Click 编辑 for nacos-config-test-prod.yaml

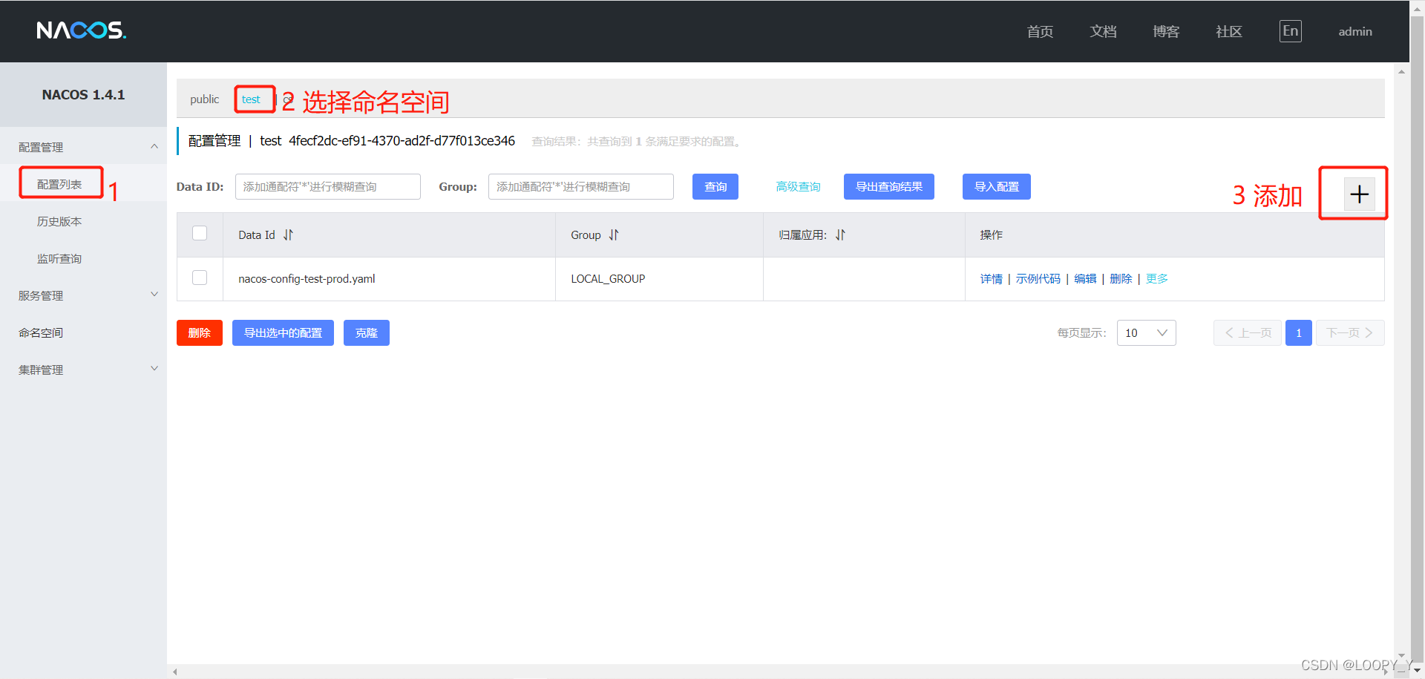coord(1085,279)
